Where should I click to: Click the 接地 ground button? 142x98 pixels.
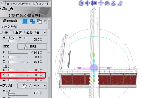point(32,47)
